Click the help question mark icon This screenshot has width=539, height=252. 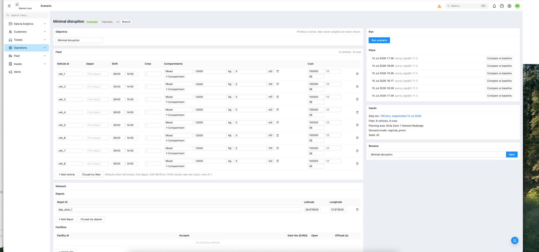coord(502,6)
